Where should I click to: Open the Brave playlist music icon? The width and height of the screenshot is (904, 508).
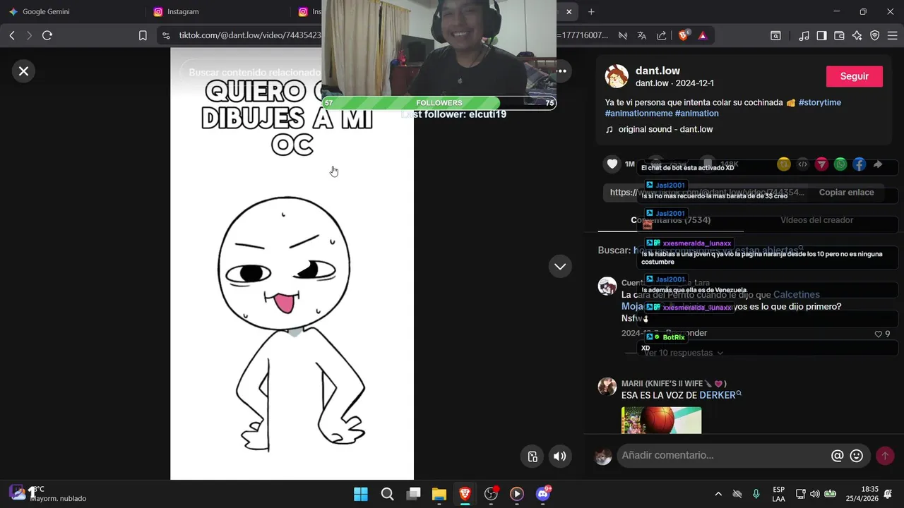[804, 35]
